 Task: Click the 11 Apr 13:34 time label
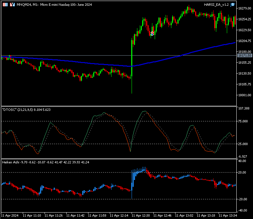pyautogui.click(x=228, y=216)
